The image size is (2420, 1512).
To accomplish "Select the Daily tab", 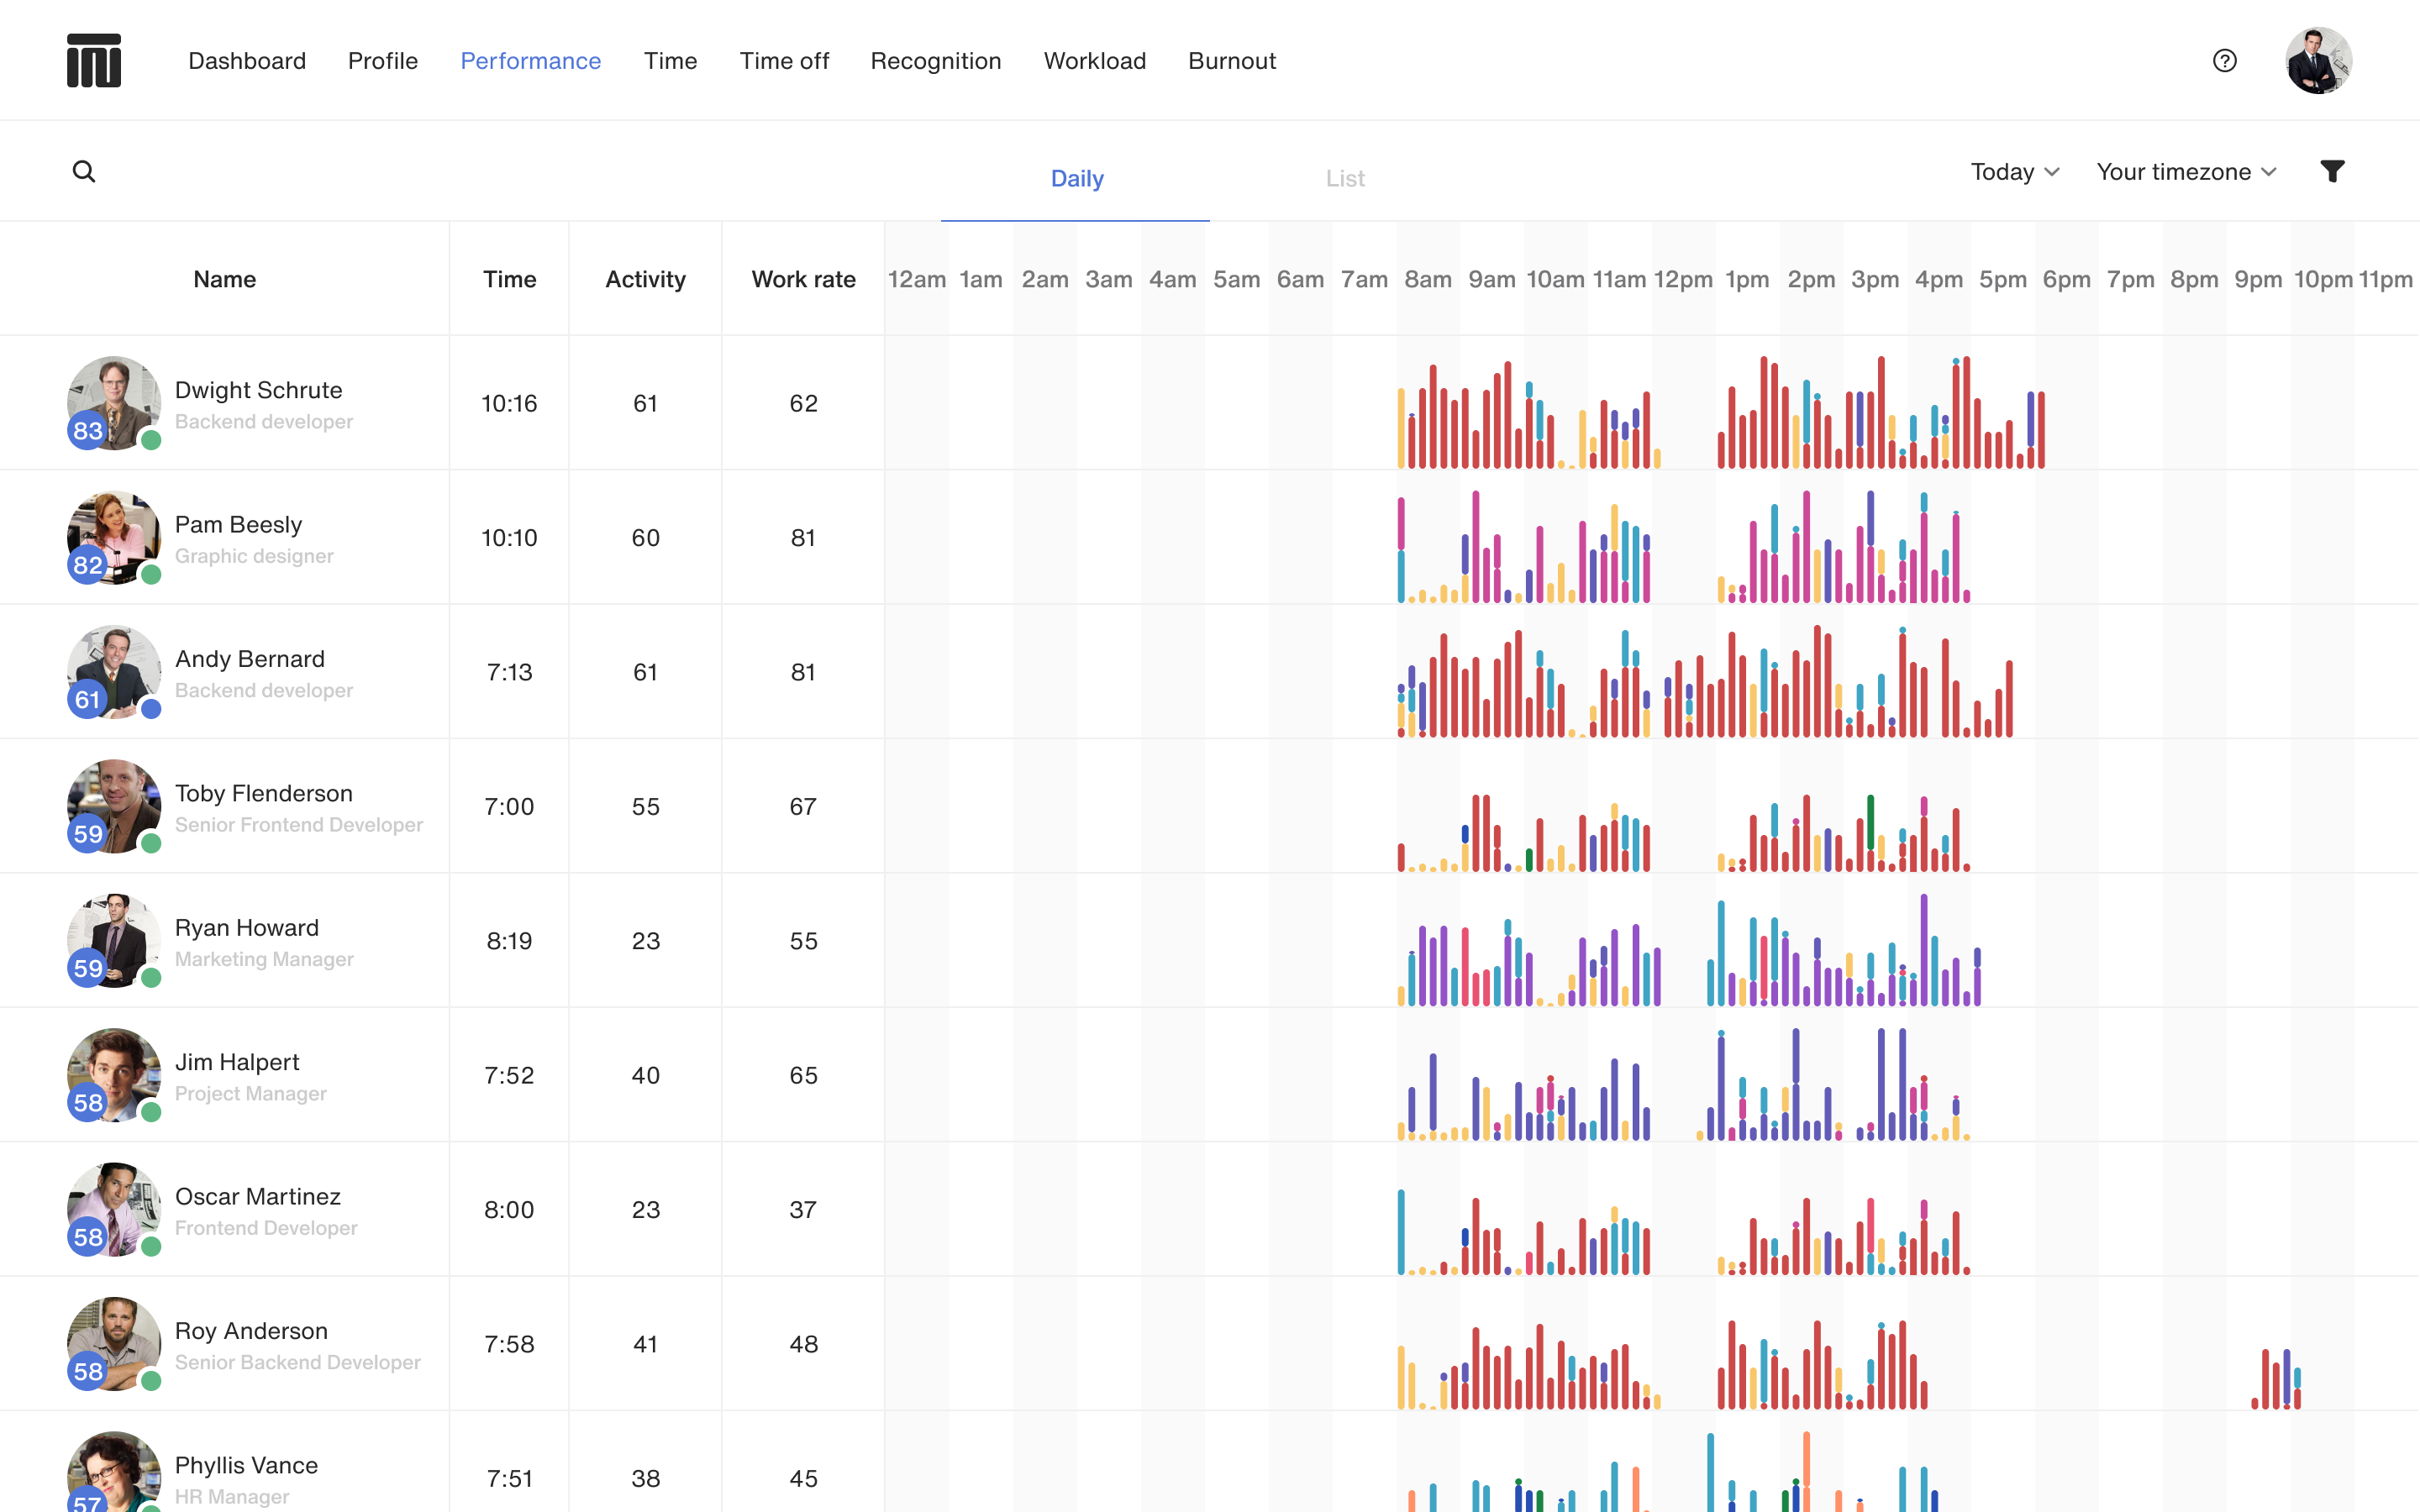I will pos(1076,178).
